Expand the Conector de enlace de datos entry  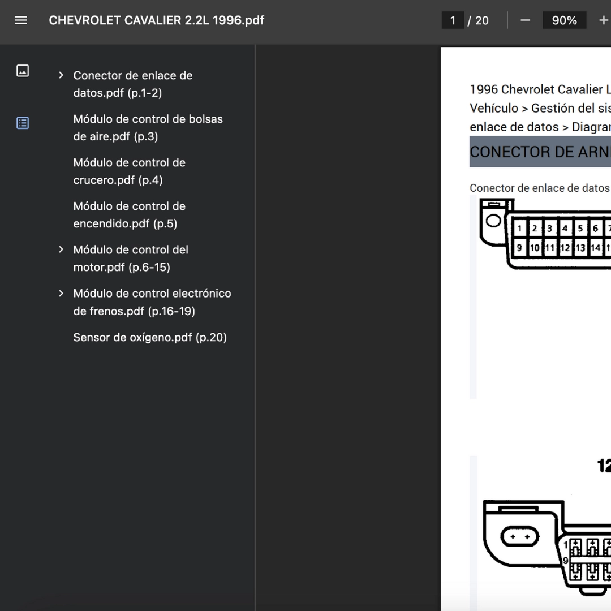tap(61, 75)
